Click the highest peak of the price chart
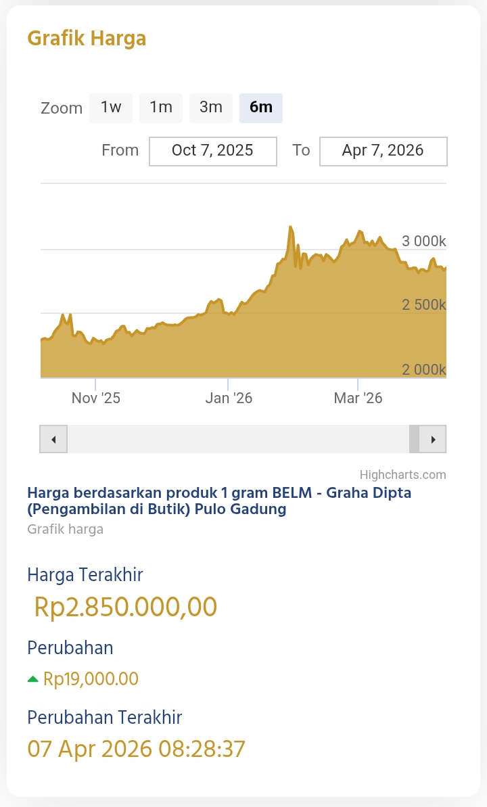 291,227
